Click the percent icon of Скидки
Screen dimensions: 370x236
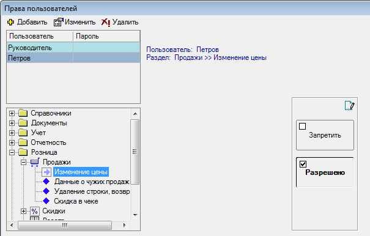[x=35, y=211]
